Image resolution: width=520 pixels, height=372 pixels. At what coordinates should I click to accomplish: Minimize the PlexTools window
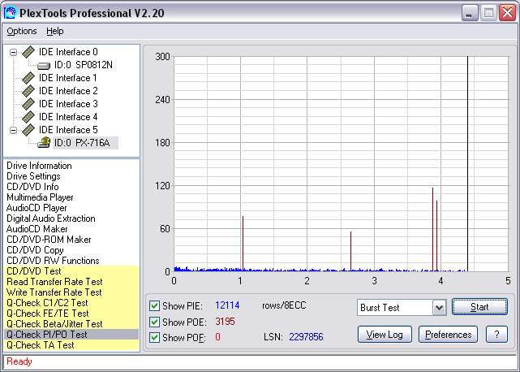(x=470, y=13)
